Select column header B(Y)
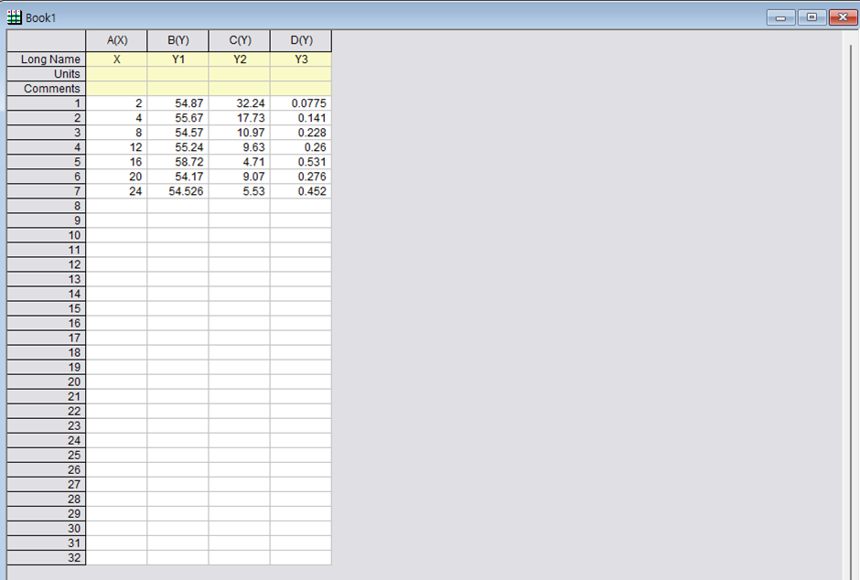Image resolution: width=860 pixels, height=580 pixels. click(177, 40)
